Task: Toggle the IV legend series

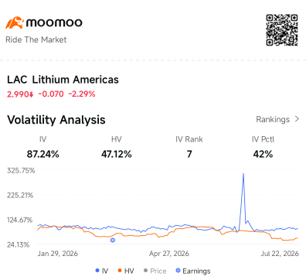Action: coord(102,271)
